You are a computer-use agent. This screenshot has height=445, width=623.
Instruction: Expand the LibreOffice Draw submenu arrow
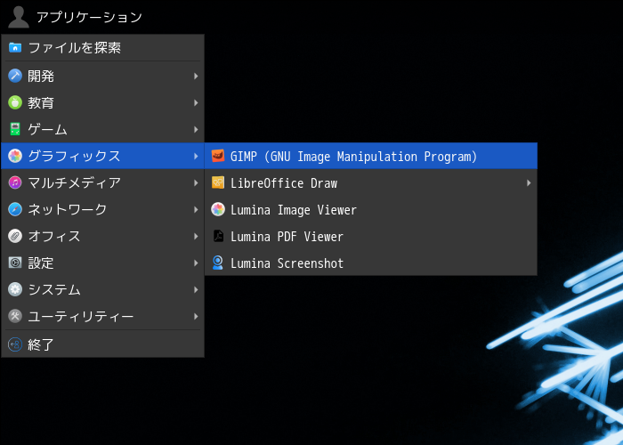point(529,182)
